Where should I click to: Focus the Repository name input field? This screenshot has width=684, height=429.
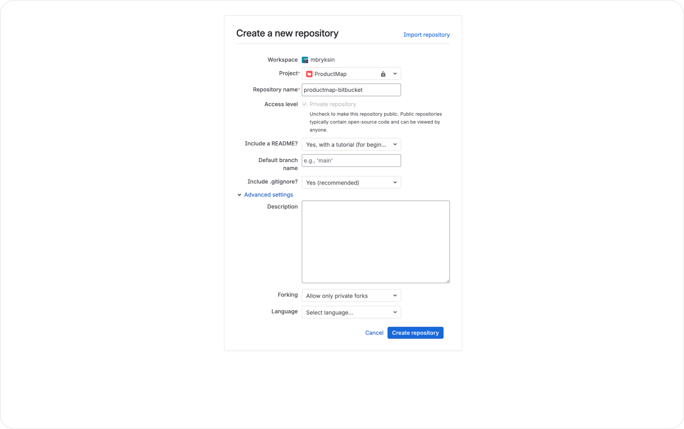[351, 90]
